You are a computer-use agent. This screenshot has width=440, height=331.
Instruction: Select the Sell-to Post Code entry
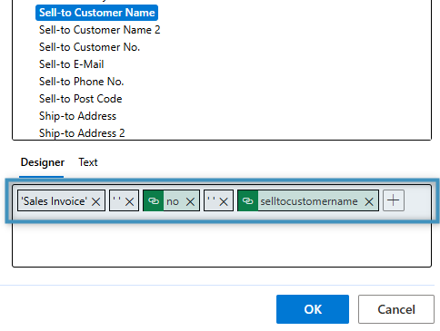80,99
